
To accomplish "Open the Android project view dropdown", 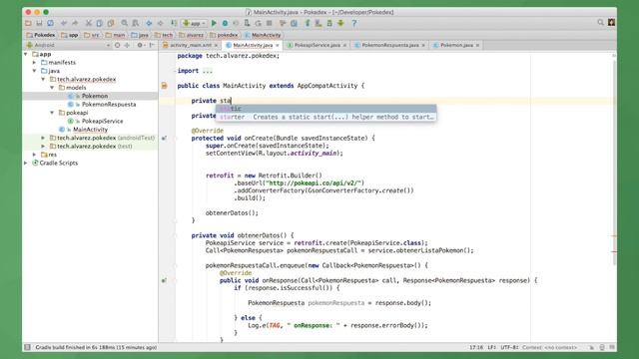I will (x=68, y=45).
